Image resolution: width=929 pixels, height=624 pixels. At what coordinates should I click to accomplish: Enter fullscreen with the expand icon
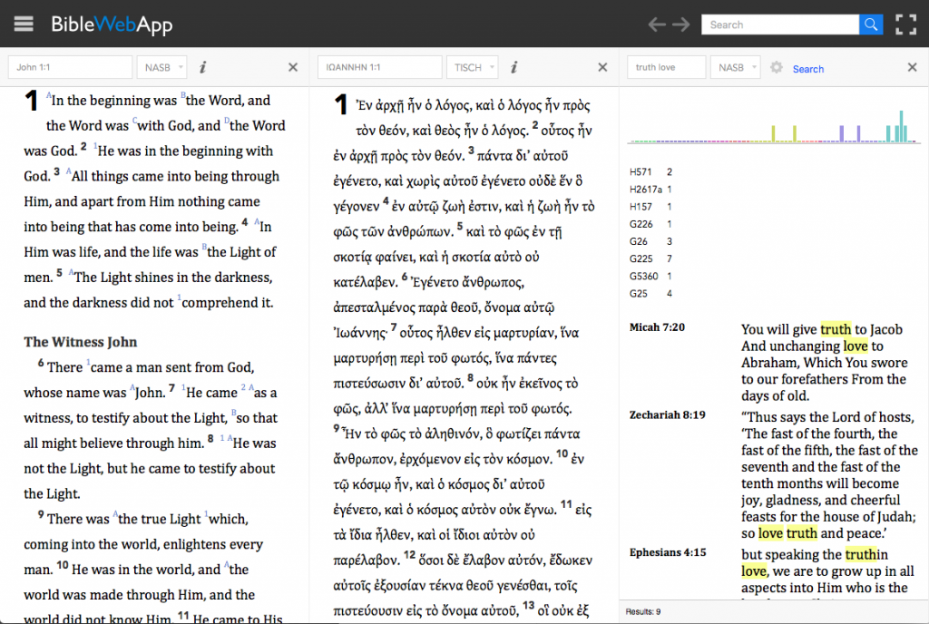coord(906,24)
